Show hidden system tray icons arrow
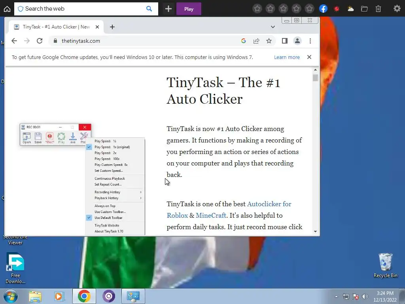405x304 pixels. click(x=336, y=296)
